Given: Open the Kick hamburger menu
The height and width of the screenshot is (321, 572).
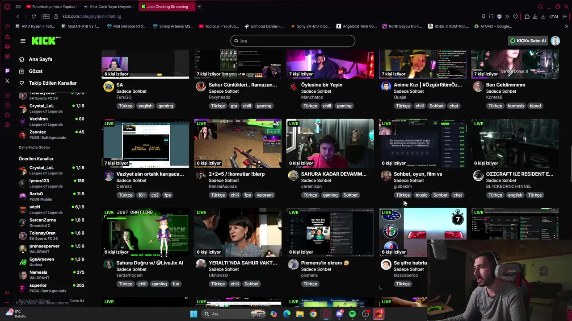Looking at the screenshot, I should point(23,41).
